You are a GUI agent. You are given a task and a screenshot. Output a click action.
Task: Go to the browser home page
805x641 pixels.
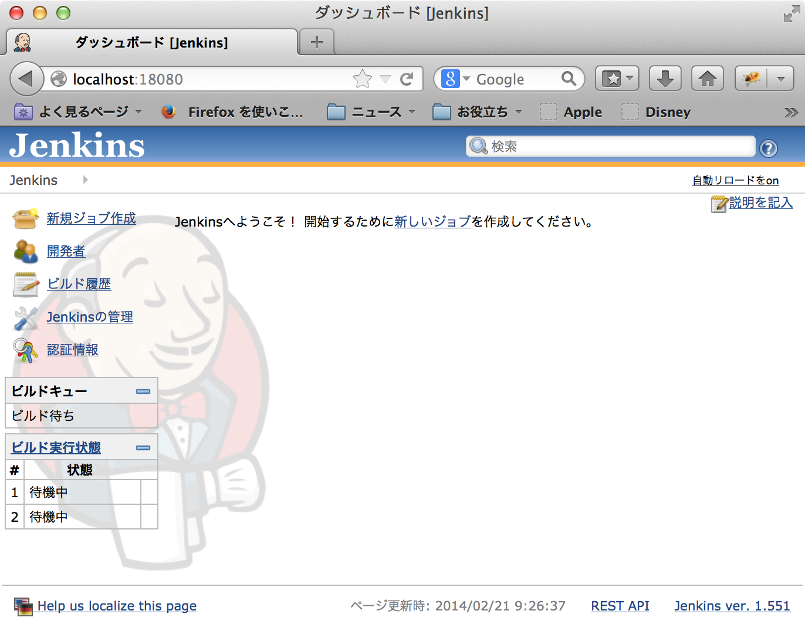(707, 79)
